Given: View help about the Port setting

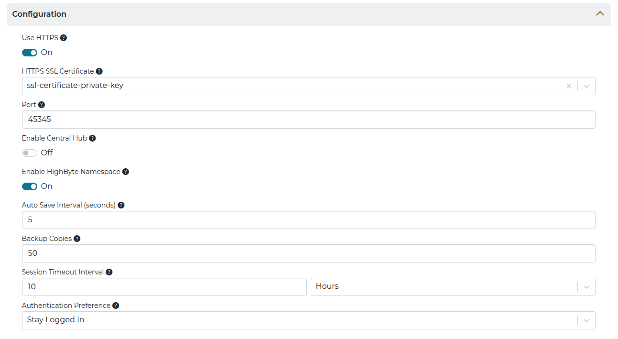Looking at the screenshot, I should pos(41,104).
